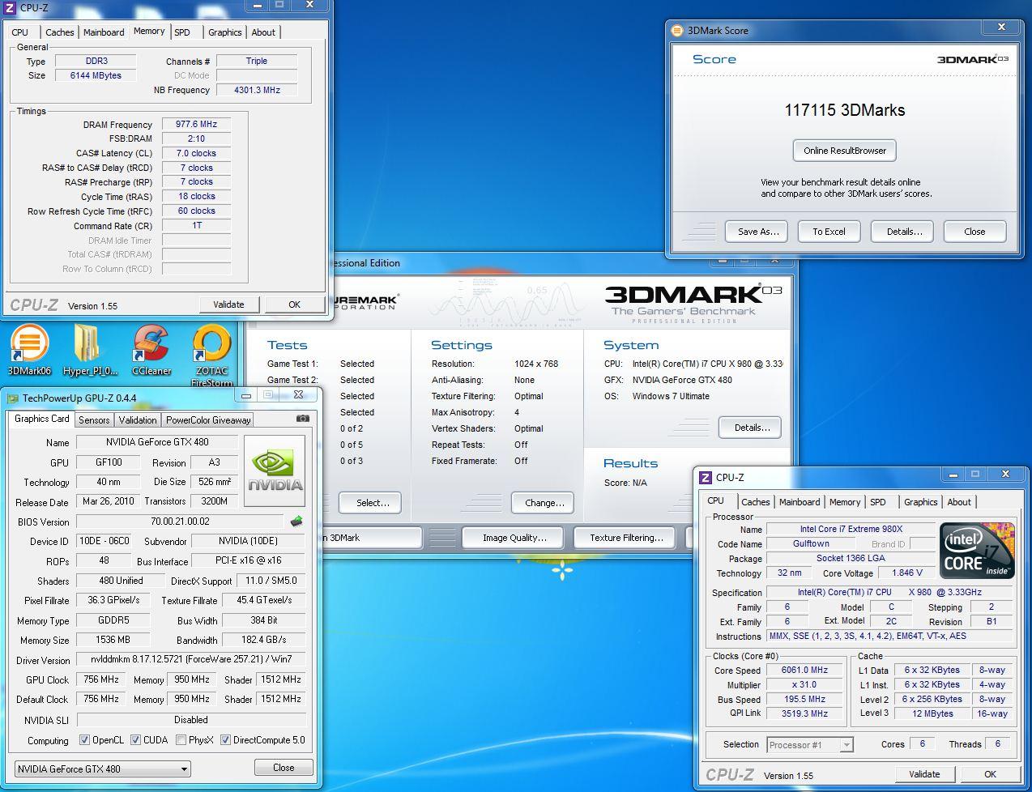Viewport: 1032px width, 792px height.
Task: Click the Multiplier 'x 31.0' value
Action: pos(804,685)
